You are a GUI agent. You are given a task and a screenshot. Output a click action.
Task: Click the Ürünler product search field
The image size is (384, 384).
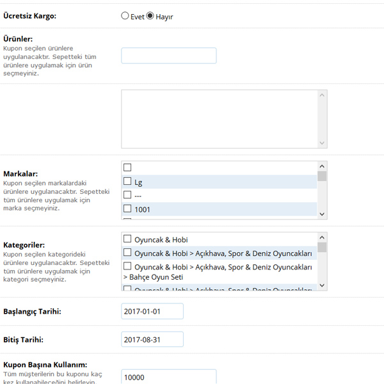click(168, 56)
